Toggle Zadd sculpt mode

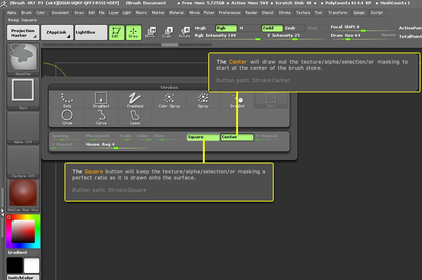[x=272, y=28]
